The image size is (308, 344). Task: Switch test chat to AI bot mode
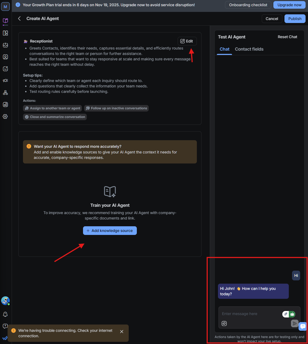[293, 314]
